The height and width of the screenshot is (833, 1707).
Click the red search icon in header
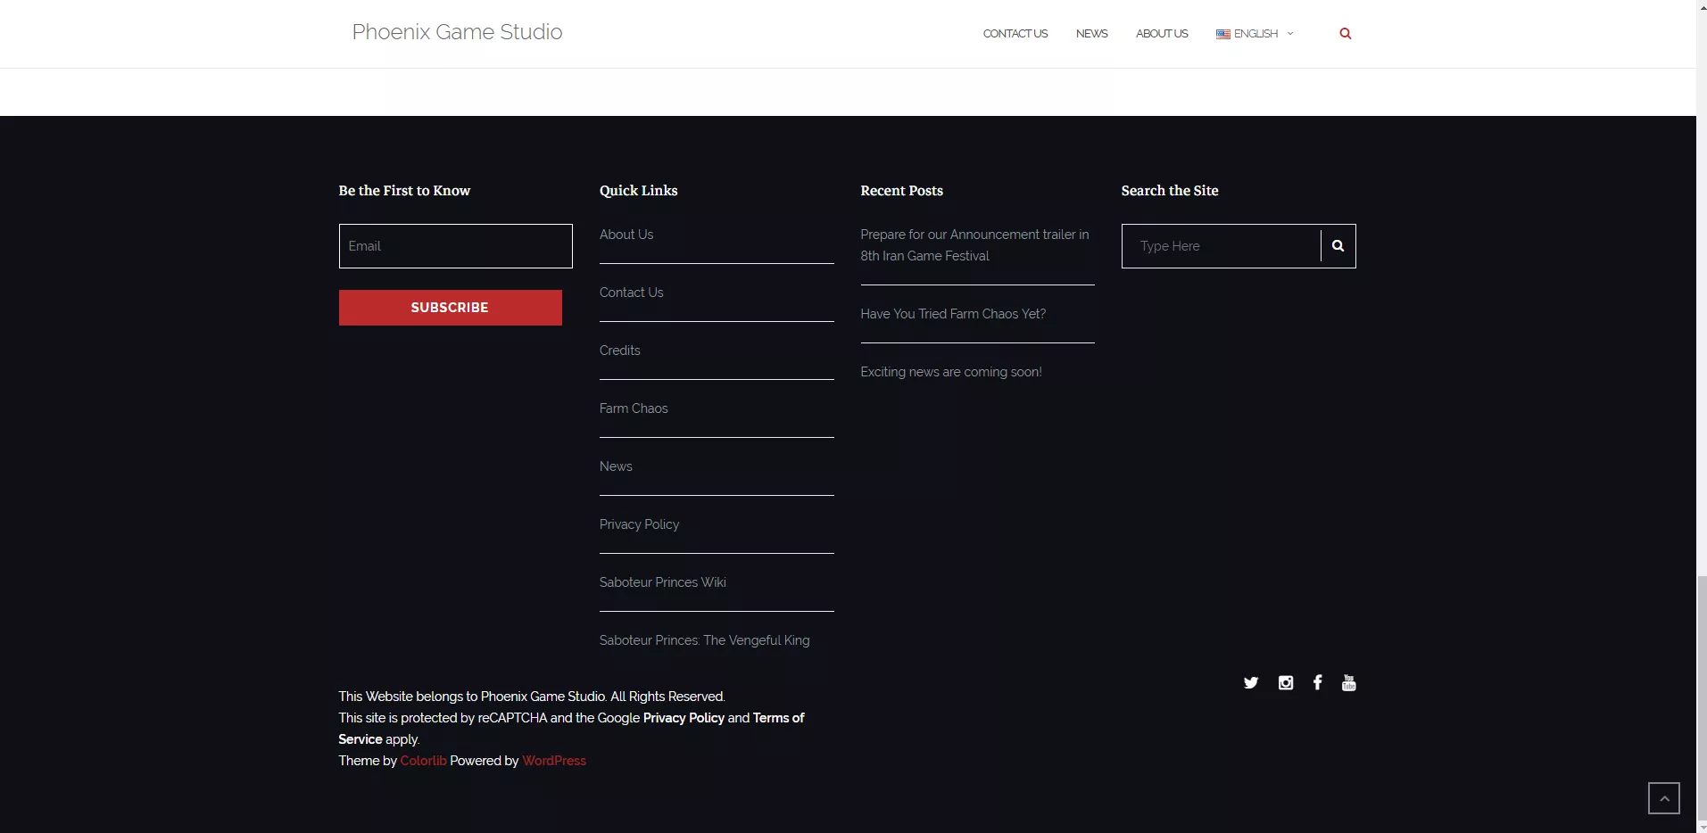click(x=1345, y=34)
